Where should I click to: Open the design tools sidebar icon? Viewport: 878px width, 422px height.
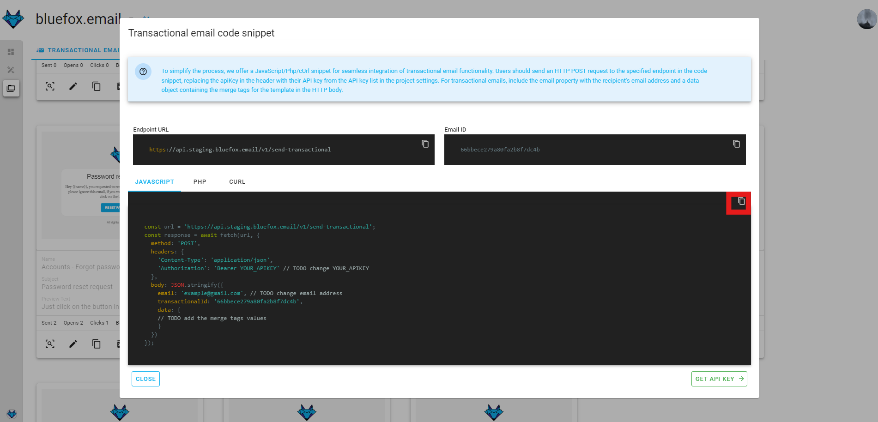(11, 70)
